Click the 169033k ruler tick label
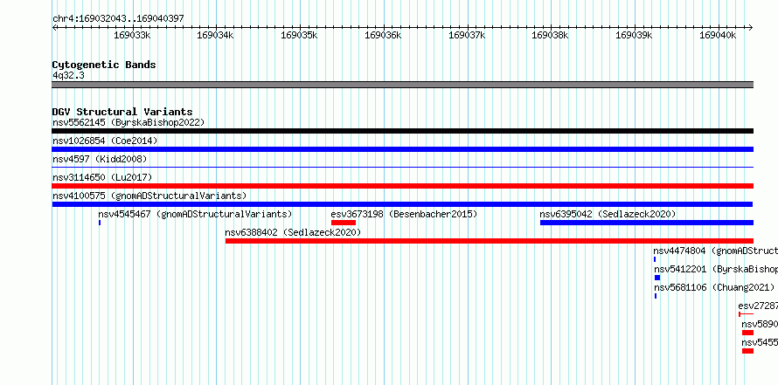Image resolution: width=778 pixels, height=385 pixels. click(x=133, y=35)
